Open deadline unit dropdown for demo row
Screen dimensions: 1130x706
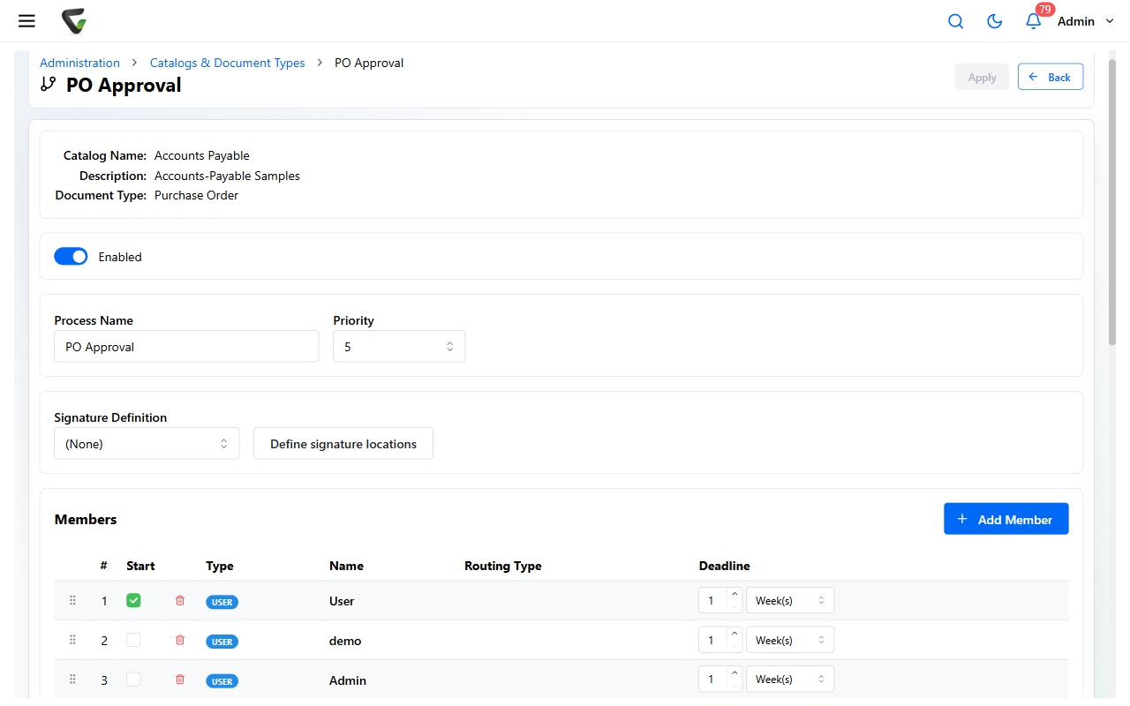[790, 640]
